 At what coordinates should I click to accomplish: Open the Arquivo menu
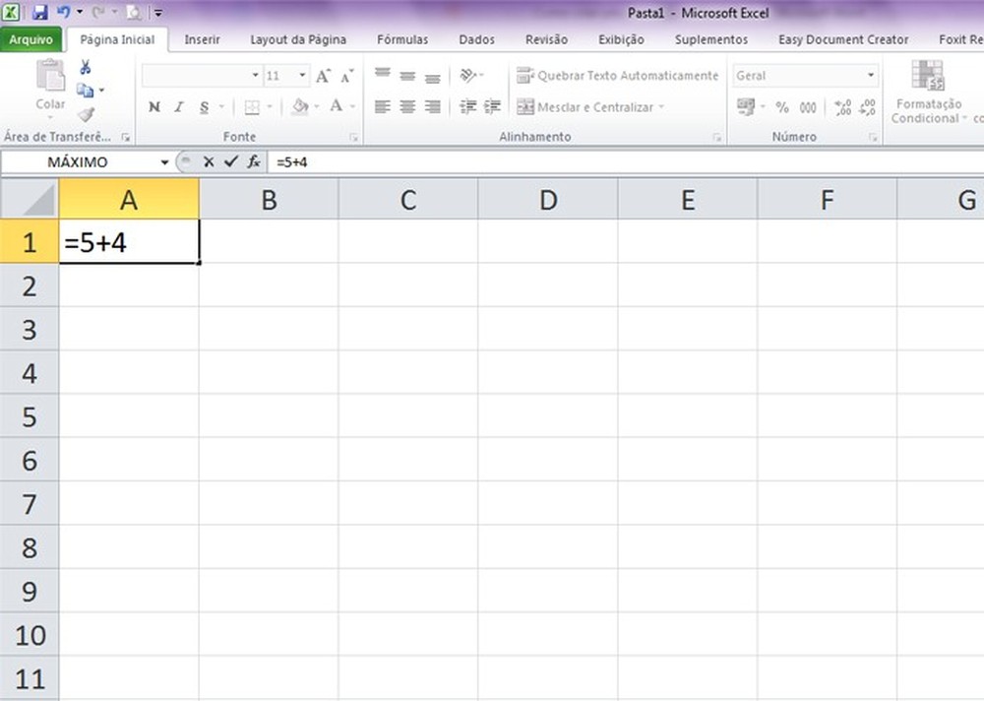31,39
